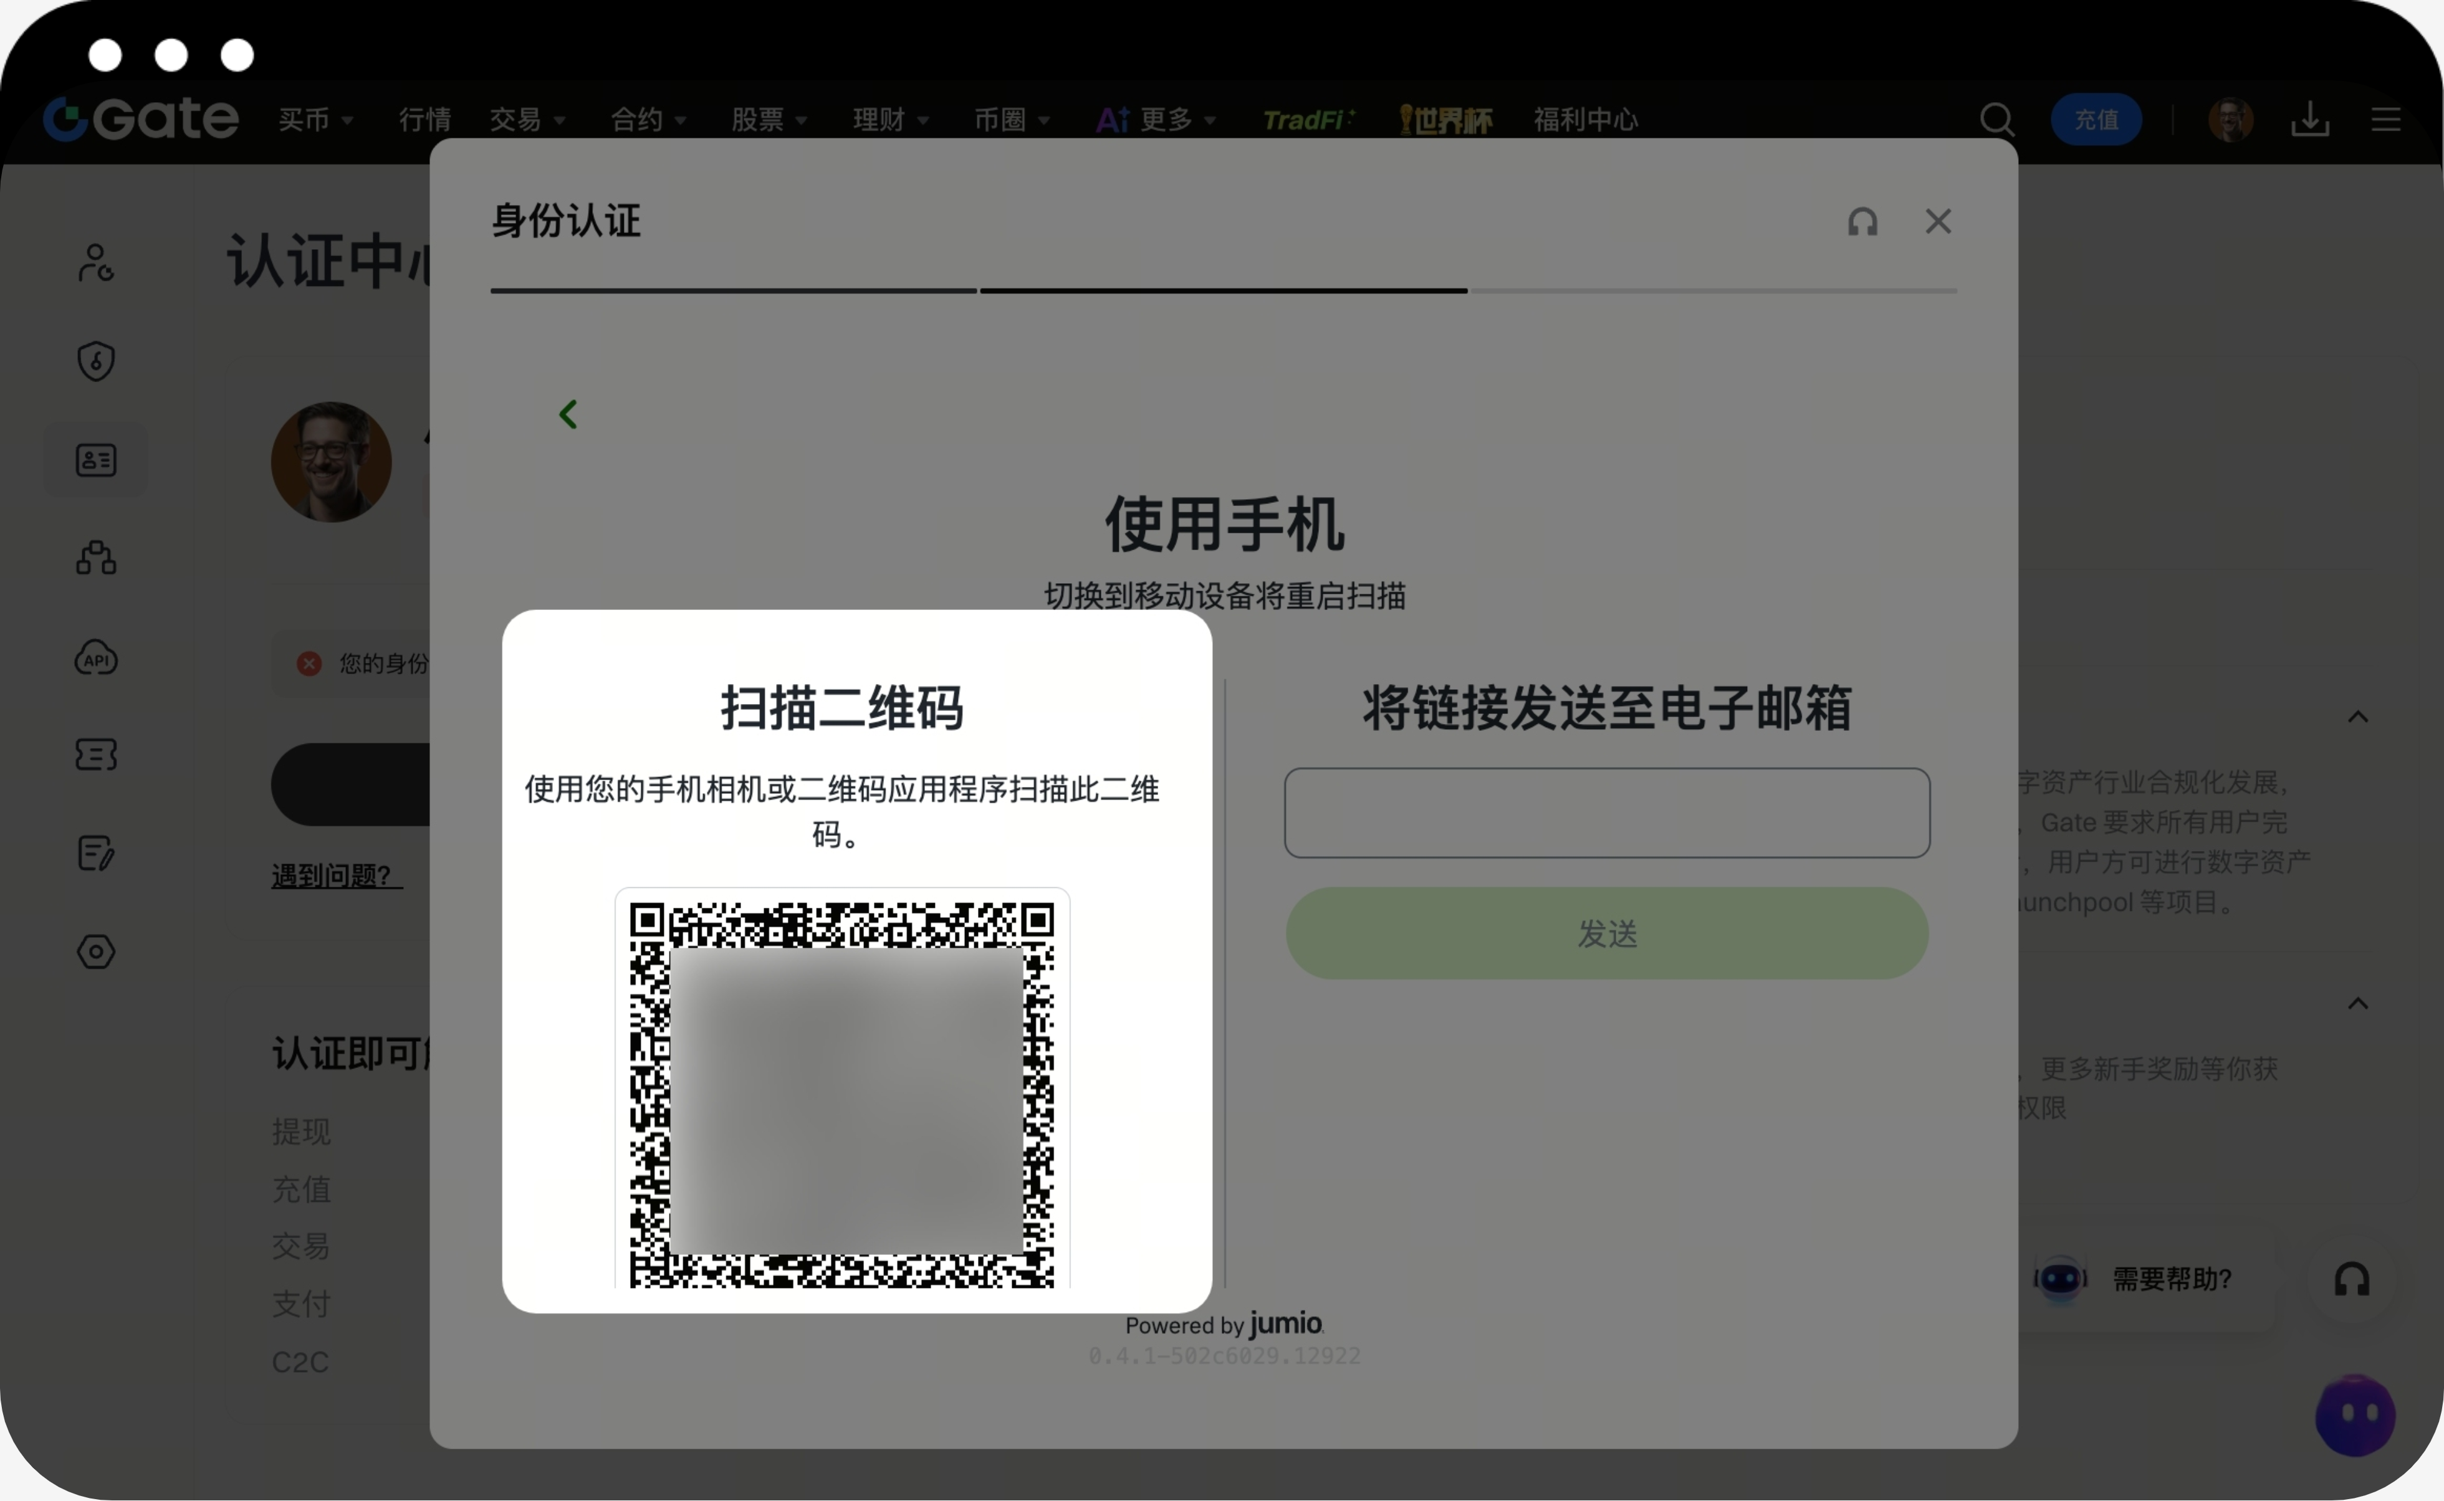Open the 福利中心 menu item
The height and width of the screenshot is (1501, 2444).
(1585, 120)
